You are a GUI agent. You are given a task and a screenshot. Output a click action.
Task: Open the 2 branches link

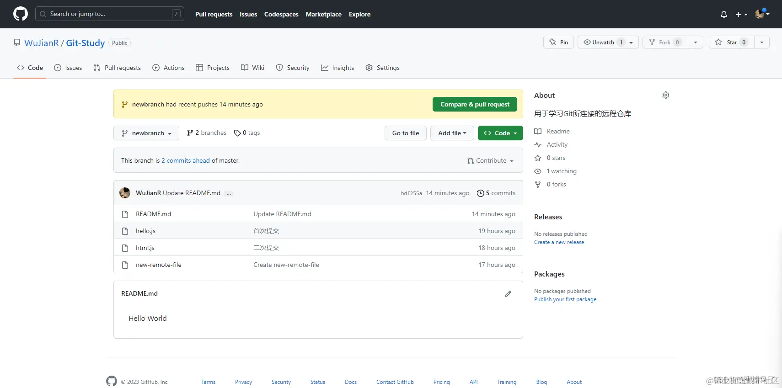click(207, 133)
